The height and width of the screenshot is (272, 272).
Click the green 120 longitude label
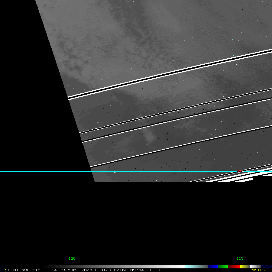pos(72,258)
